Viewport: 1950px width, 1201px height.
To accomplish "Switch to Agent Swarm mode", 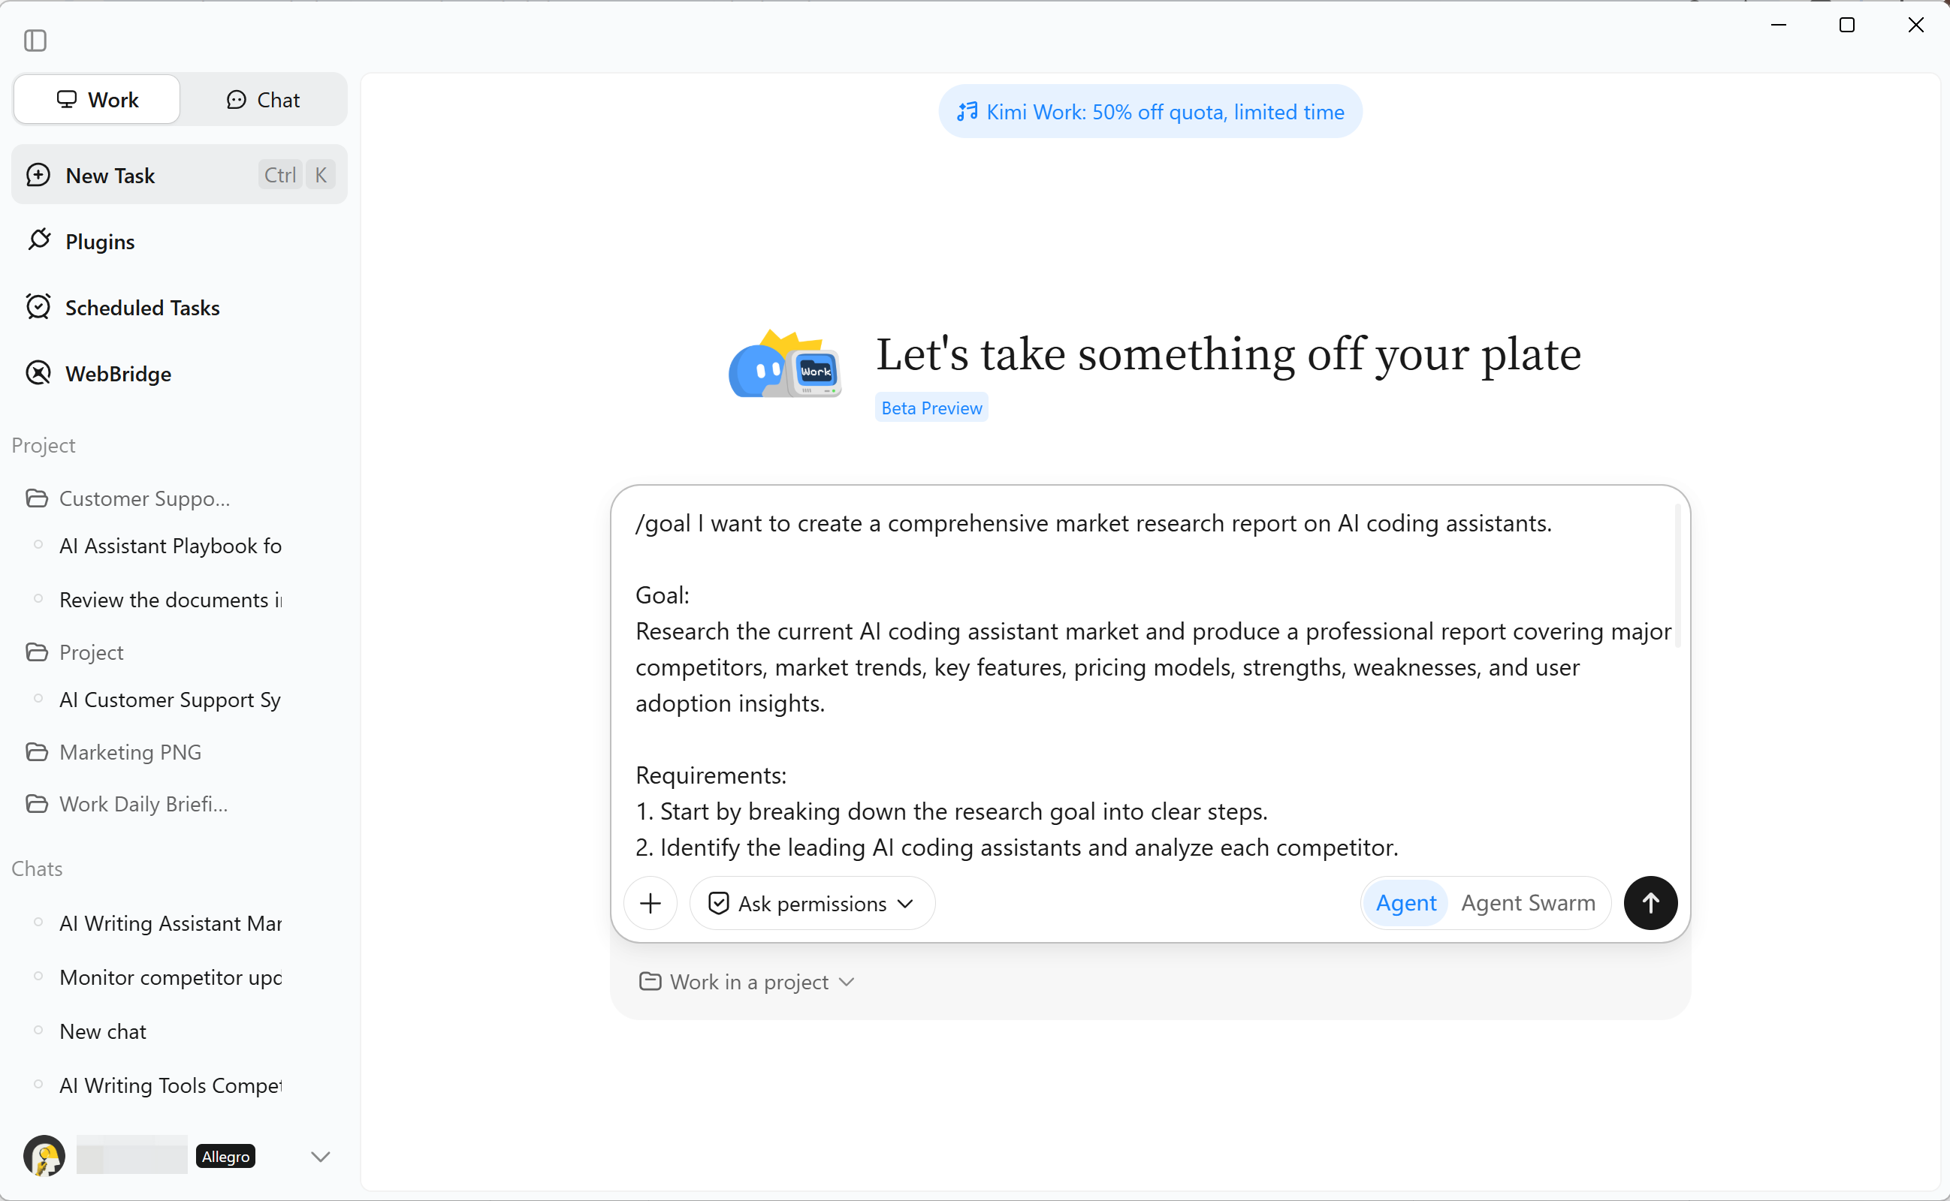I will pyautogui.click(x=1527, y=903).
